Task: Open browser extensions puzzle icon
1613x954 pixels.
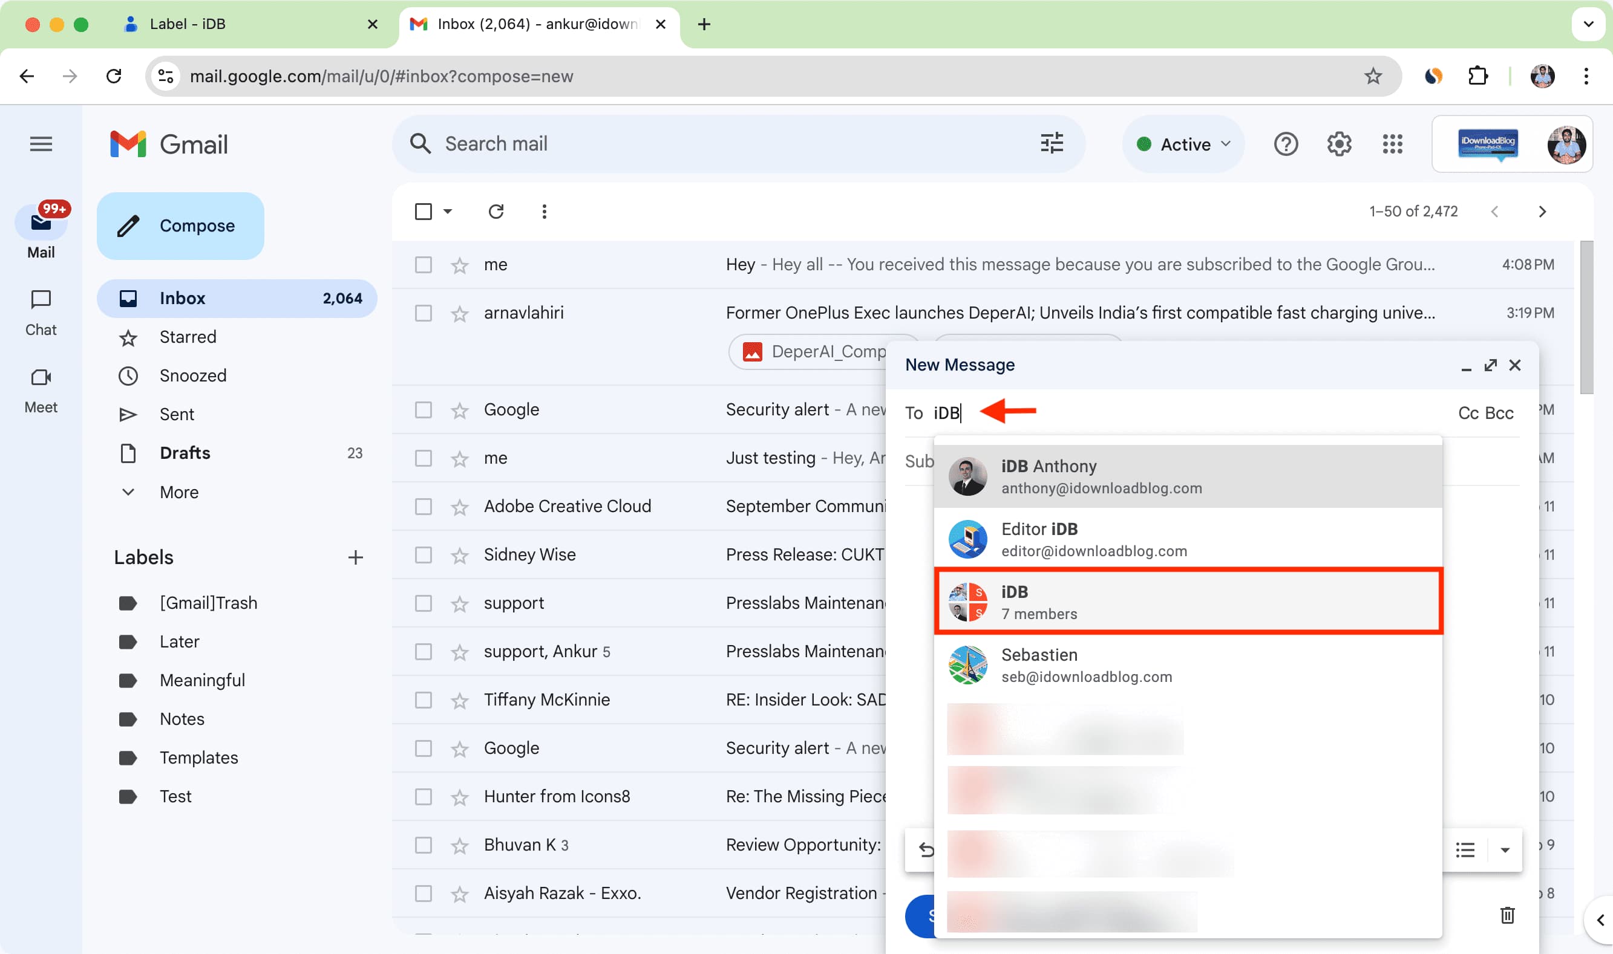Action: pos(1478,77)
